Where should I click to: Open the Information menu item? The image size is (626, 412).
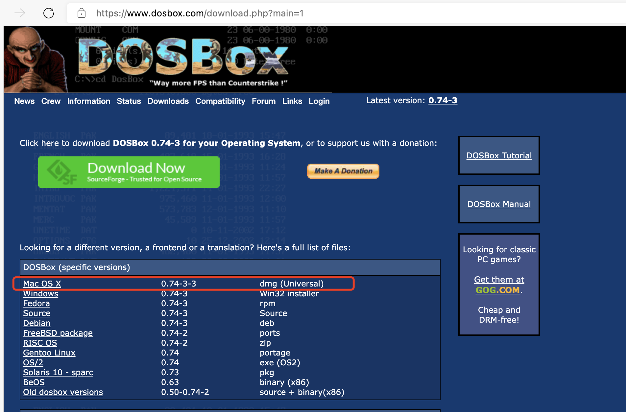point(89,101)
